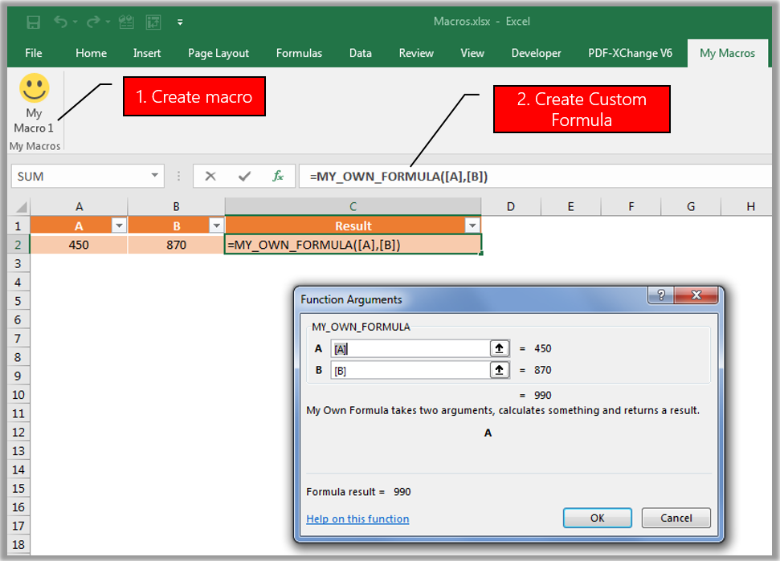Open the PDF-XChange V6 tab
This screenshot has height=561, width=780.
click(630, 53)
